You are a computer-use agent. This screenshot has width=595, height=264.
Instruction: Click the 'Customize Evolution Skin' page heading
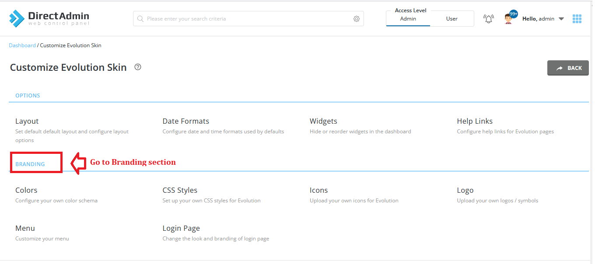(68, 67)
